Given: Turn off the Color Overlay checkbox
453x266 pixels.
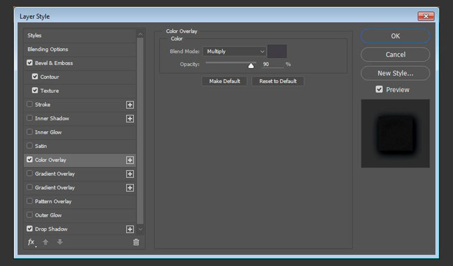Looking at the screenshot, I should (x=30, y=160).
